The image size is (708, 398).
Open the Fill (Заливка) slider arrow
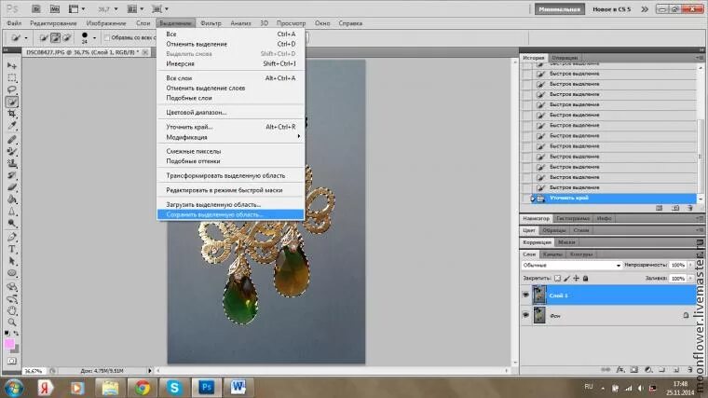(691, 279)
